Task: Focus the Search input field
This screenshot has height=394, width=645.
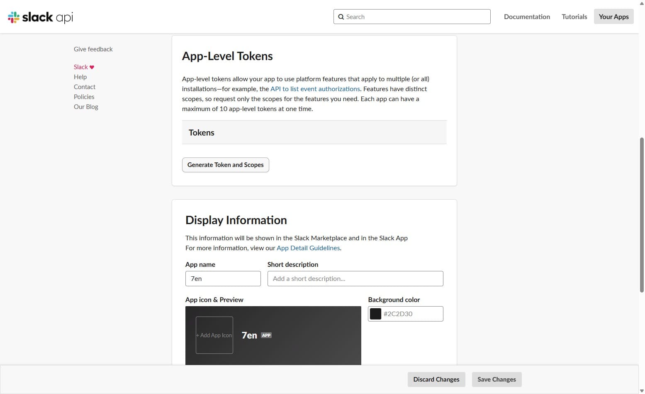Action: point(412,17)
